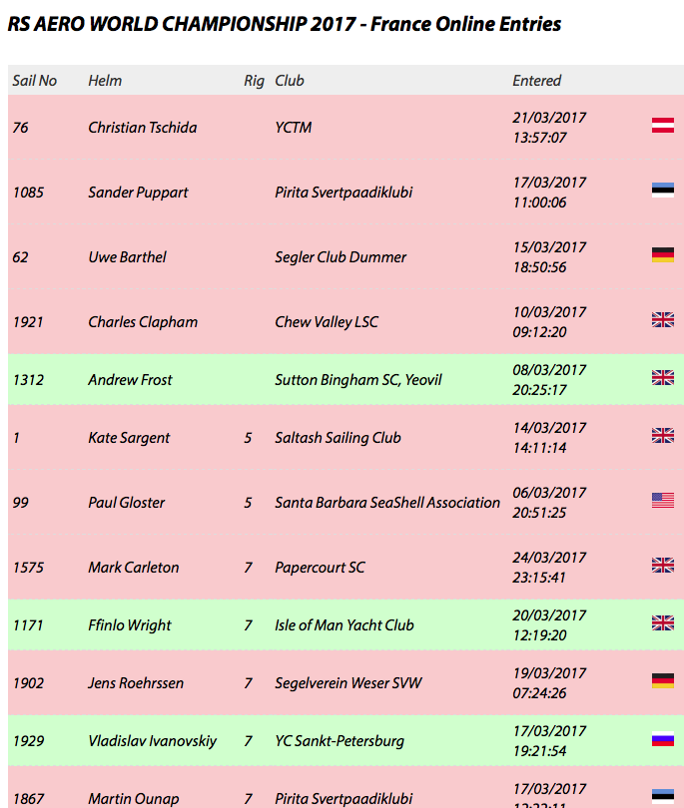Click UK flag in Charles Clapham row

(662, 320)
